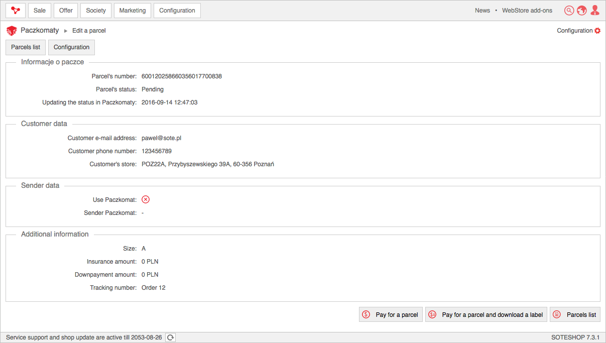Click the red gear Configuration icon
606x343 pixels.
point(597,31)
